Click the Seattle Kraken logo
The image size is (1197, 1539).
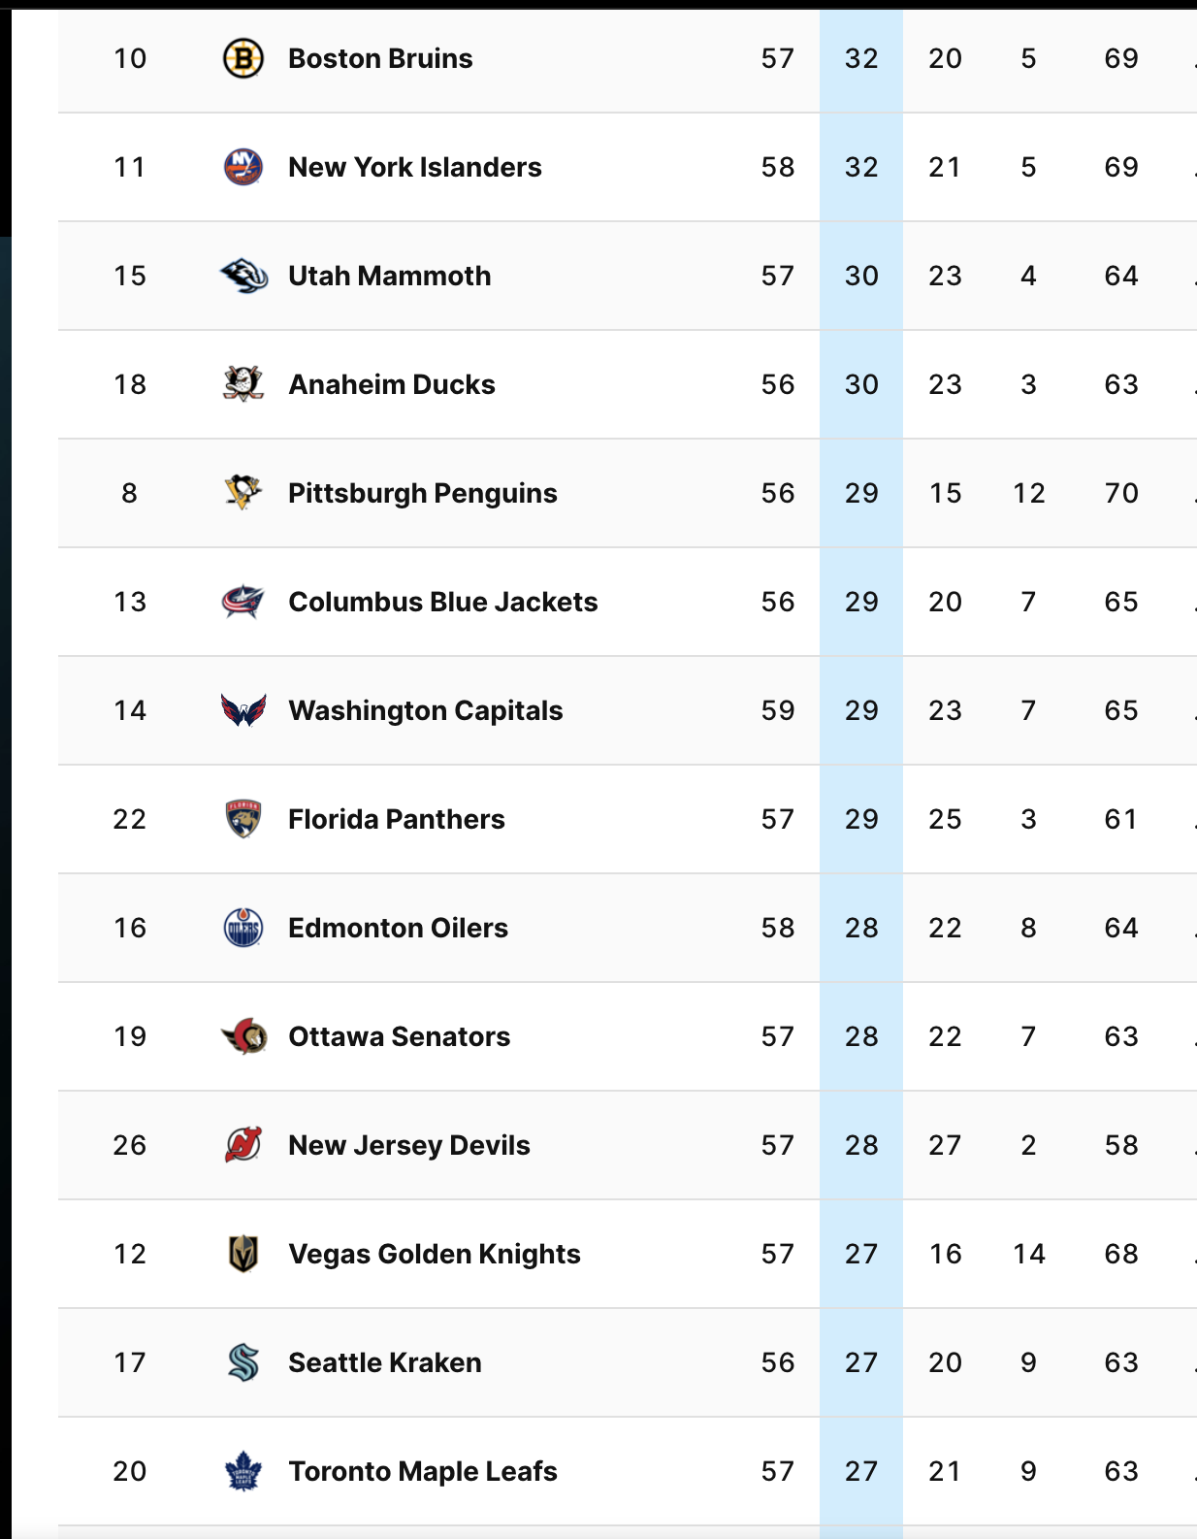click(243, 1363)
